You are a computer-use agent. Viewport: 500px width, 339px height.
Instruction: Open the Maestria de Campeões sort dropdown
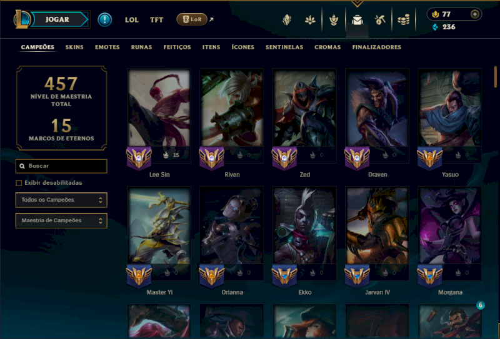click(x=61, y=221)
